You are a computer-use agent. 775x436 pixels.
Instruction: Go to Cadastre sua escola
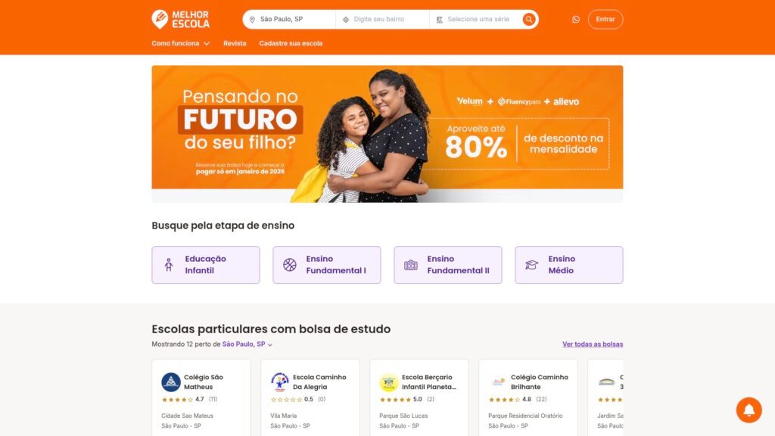coord(291,43)
